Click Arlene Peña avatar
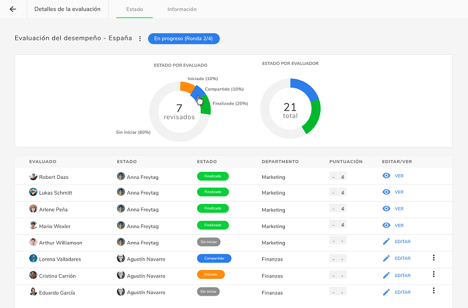 click(x=33, y=209)
